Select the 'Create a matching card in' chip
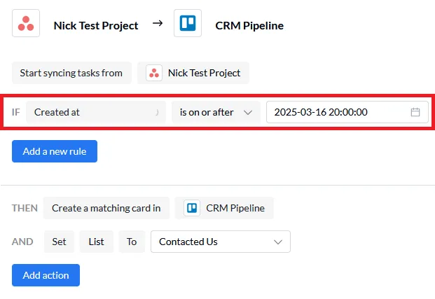Image resolution: width=435 pixels, height=299 pixels. 106,208
